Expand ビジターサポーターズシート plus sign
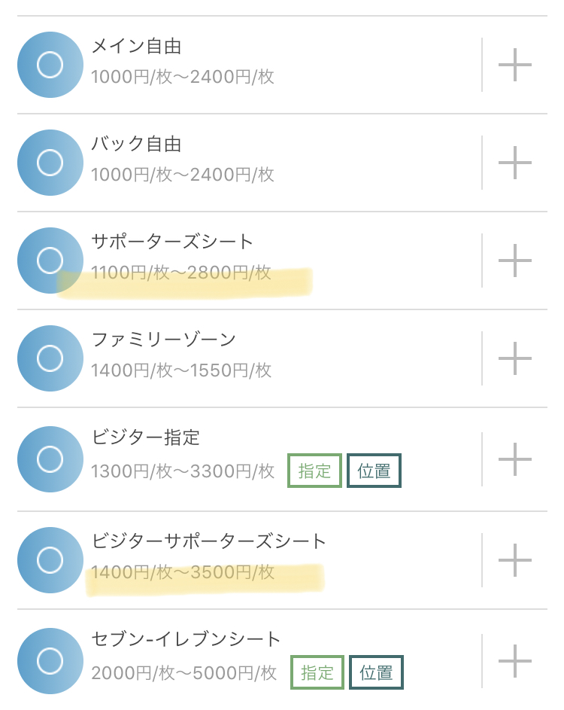Screen dimensions: 564x710 (x=514, y=560)
